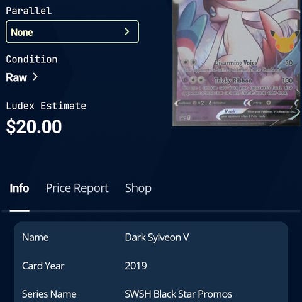Image resolution: width=302 pixels, height=302 pixels.
Task: Click the chevron next to Raw
Action: click(35, 77)
